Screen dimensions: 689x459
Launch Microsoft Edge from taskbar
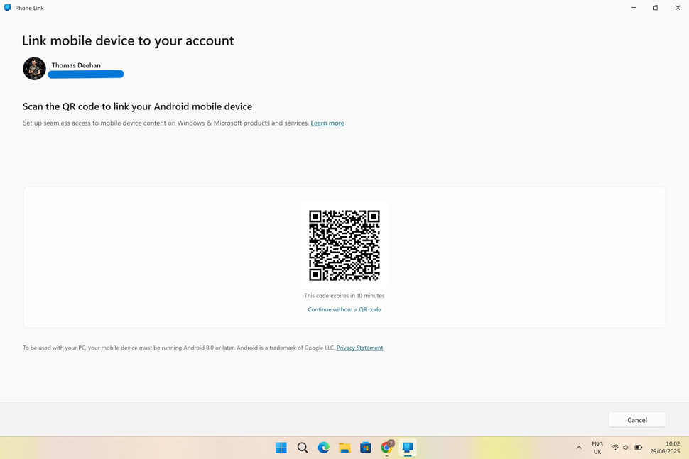[323, 448]
